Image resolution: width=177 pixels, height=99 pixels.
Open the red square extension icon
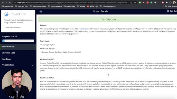147,2
